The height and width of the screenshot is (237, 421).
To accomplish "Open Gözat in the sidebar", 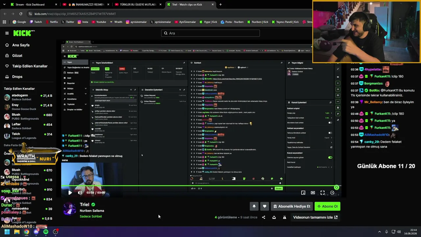I will coord(17,56).
